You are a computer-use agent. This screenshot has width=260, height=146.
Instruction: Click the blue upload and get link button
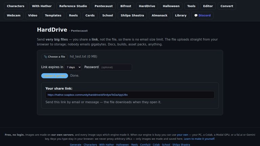55,76
